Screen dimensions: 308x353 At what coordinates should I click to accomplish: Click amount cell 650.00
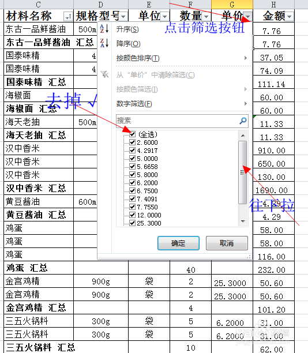[273, 162]
